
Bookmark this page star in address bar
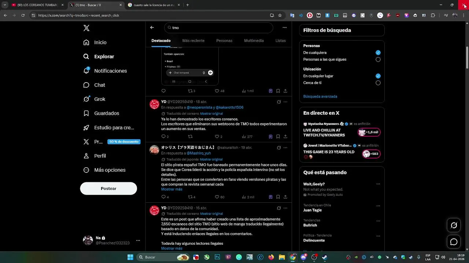[x=280, y=15]
